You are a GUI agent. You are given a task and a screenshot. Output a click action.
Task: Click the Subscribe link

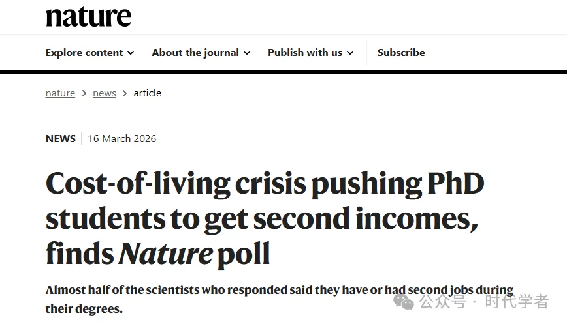coord(401,53)
